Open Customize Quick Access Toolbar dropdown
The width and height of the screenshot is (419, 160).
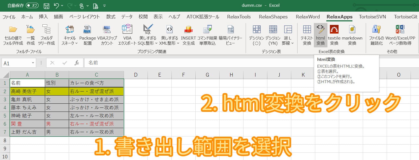[104, 5]
